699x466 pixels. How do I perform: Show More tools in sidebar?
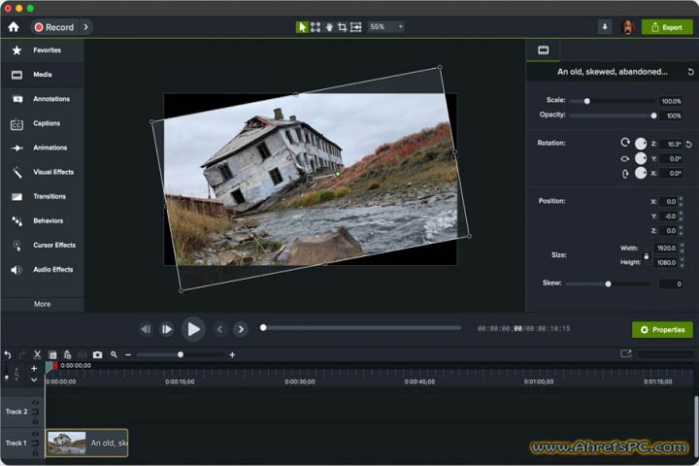pos(43,304)
